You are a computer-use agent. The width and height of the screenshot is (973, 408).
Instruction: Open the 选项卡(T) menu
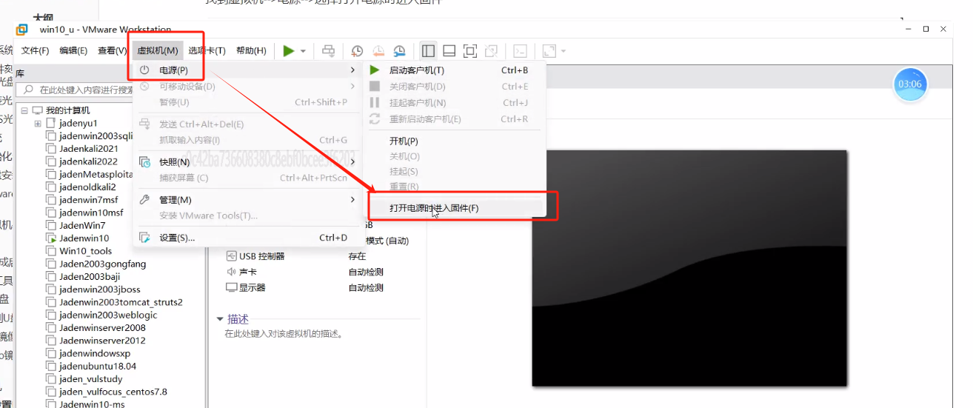[x=207, y=50]
